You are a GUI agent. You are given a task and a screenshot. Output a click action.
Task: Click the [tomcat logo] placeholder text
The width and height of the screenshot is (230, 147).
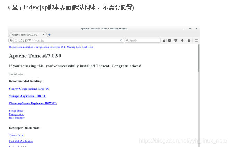click(16, 74)
